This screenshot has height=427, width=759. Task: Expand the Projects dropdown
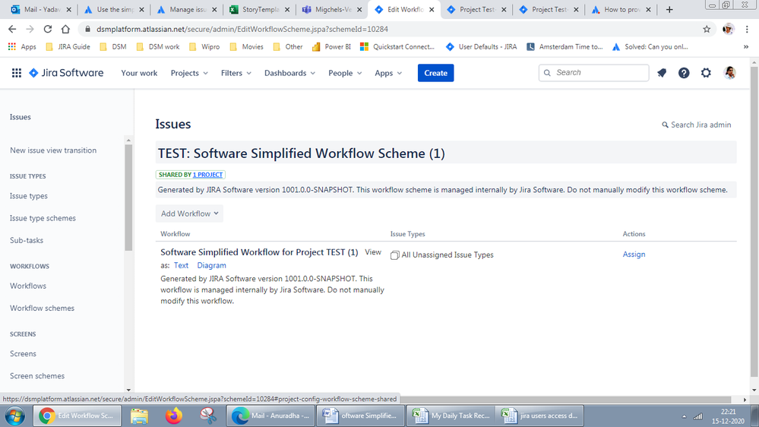189,73
